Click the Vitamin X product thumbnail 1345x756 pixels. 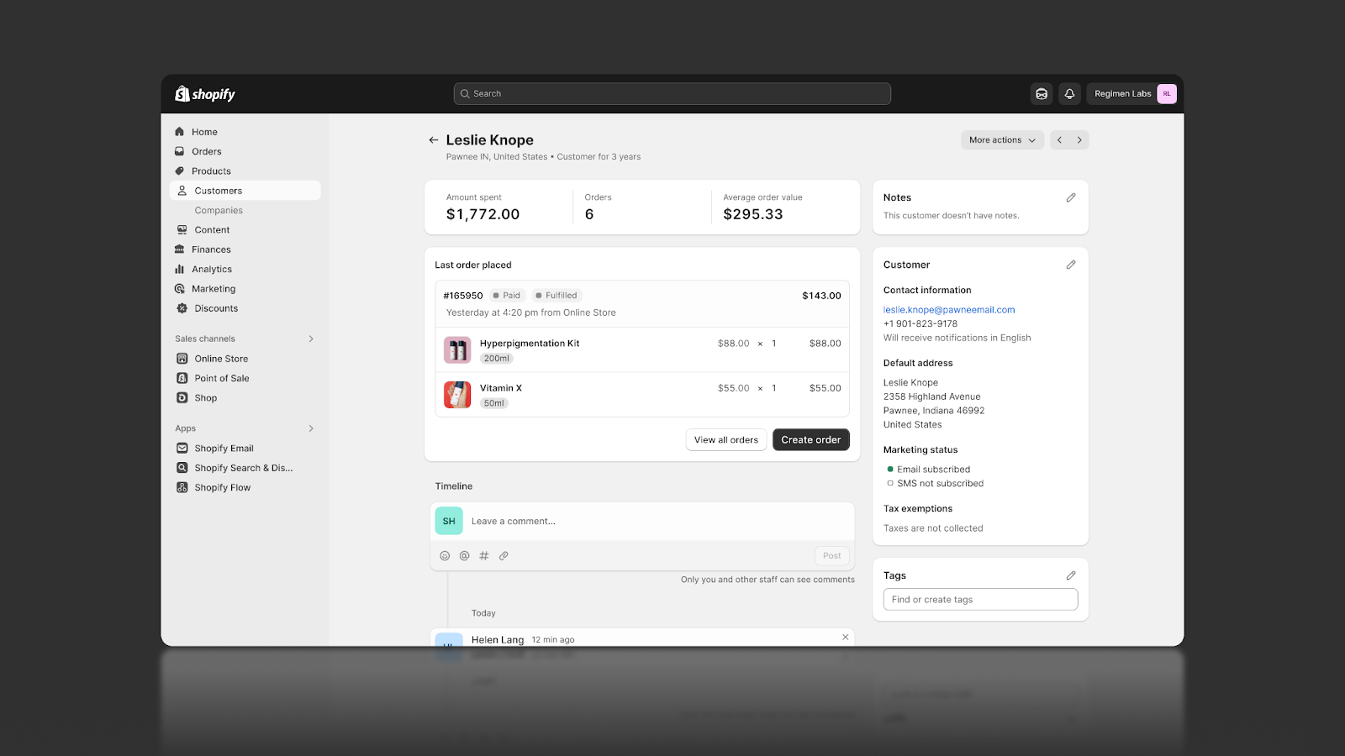click(457, 395)
